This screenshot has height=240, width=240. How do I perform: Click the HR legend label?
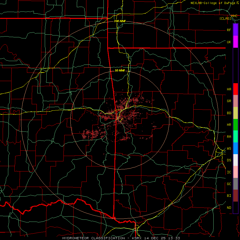coord(229,125)
